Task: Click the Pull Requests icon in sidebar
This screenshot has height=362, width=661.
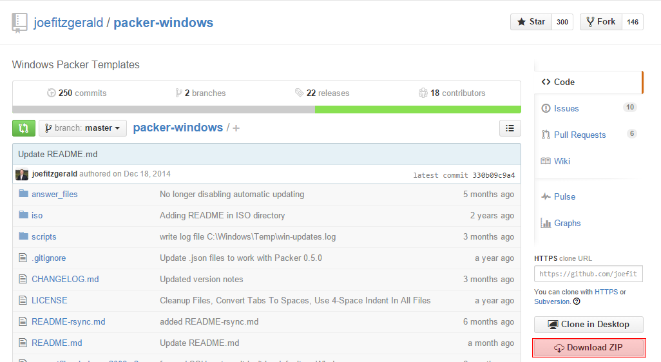Action: tap(546, 135)
